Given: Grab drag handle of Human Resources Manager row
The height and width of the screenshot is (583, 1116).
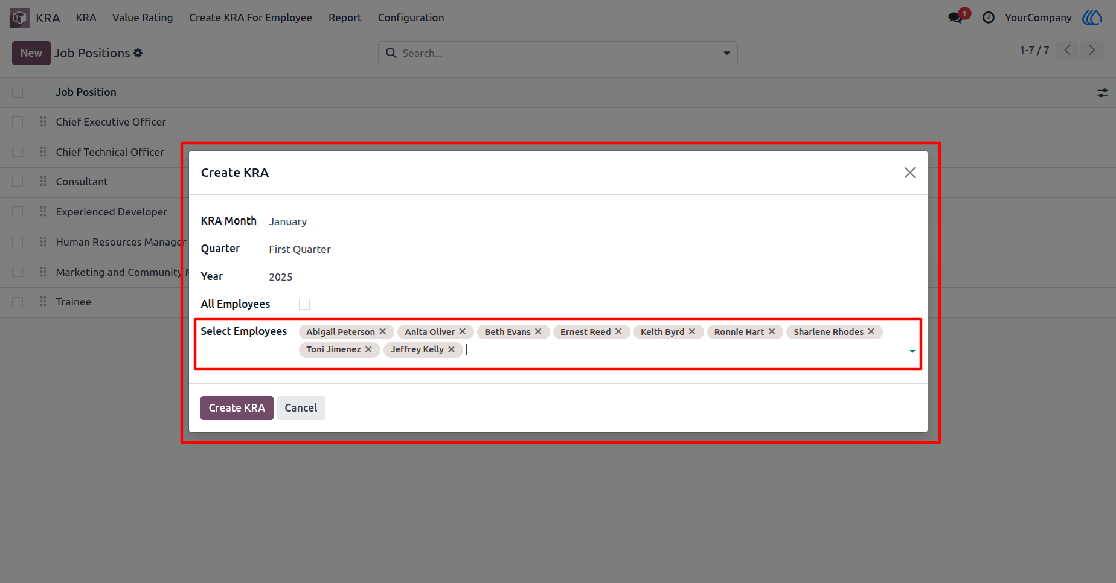Looking at the screenshot, I should 43,242.
